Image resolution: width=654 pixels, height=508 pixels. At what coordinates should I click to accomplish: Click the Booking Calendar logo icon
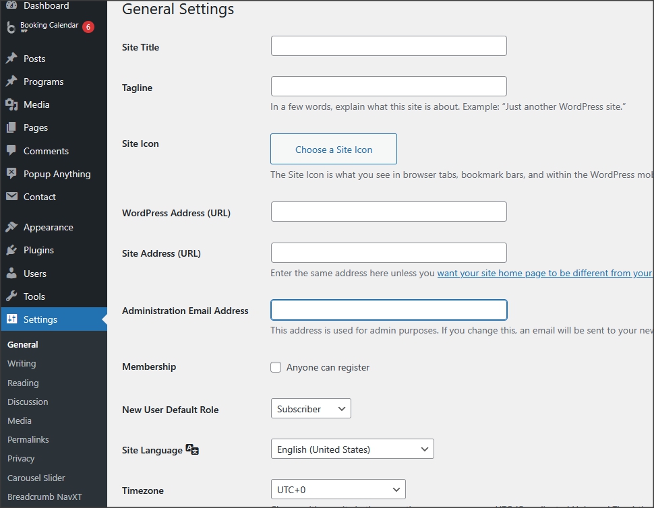[11, 28]
